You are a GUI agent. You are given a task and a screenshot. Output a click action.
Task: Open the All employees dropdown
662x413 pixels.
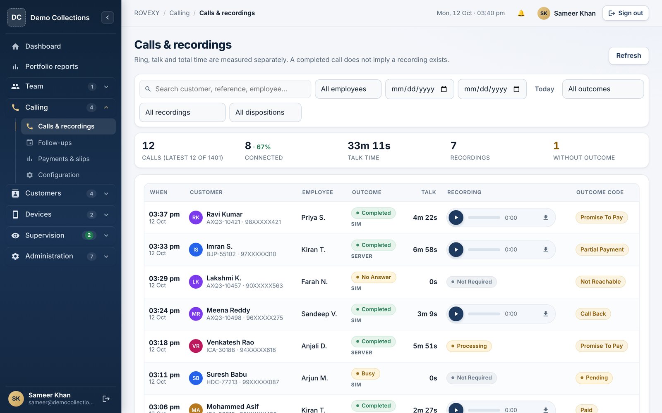pos(348,89)
